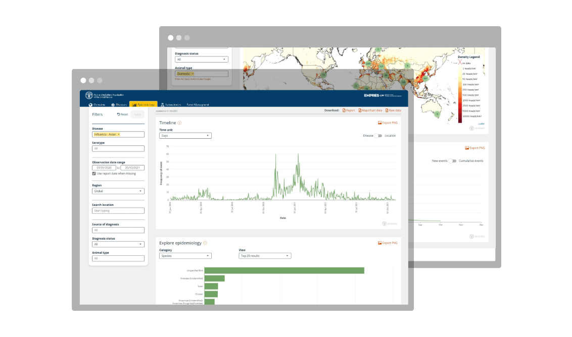This screenshot has width=572, height=337.
Task: Open the Animal type selector in the front window
Action: 118,259
